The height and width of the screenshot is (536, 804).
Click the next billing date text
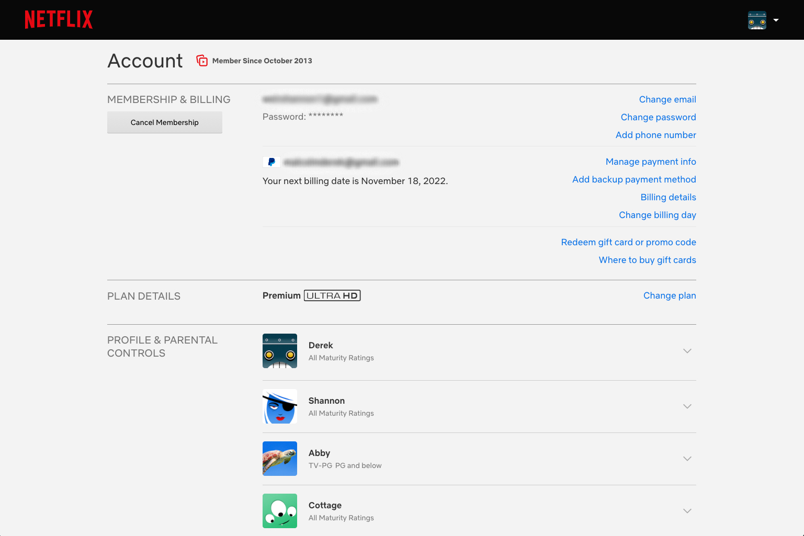[x=355, y=181]
